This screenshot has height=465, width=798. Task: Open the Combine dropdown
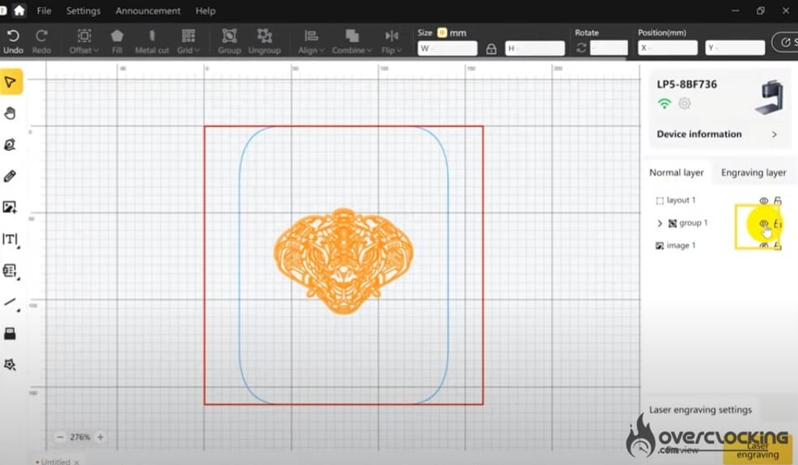coord(352,41)
